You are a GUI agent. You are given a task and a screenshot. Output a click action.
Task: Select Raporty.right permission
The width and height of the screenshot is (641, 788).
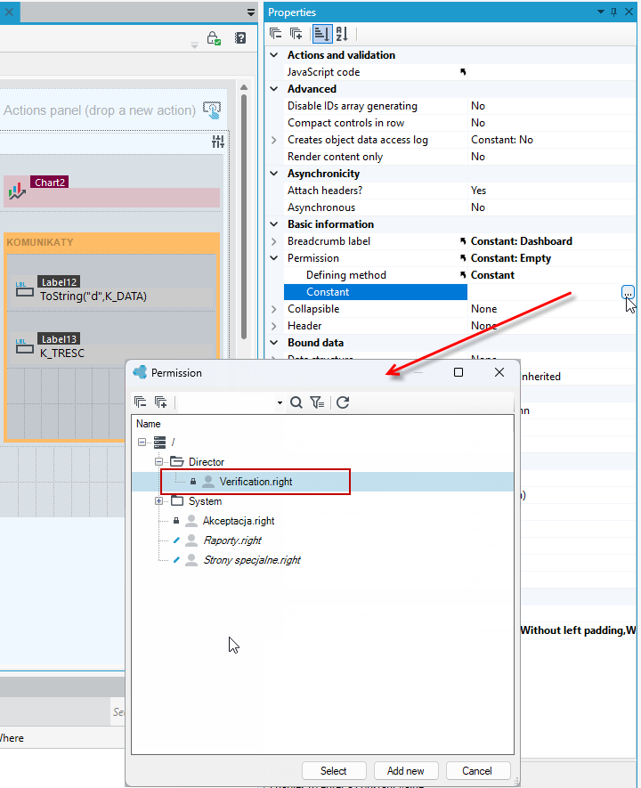pos(232,540)
